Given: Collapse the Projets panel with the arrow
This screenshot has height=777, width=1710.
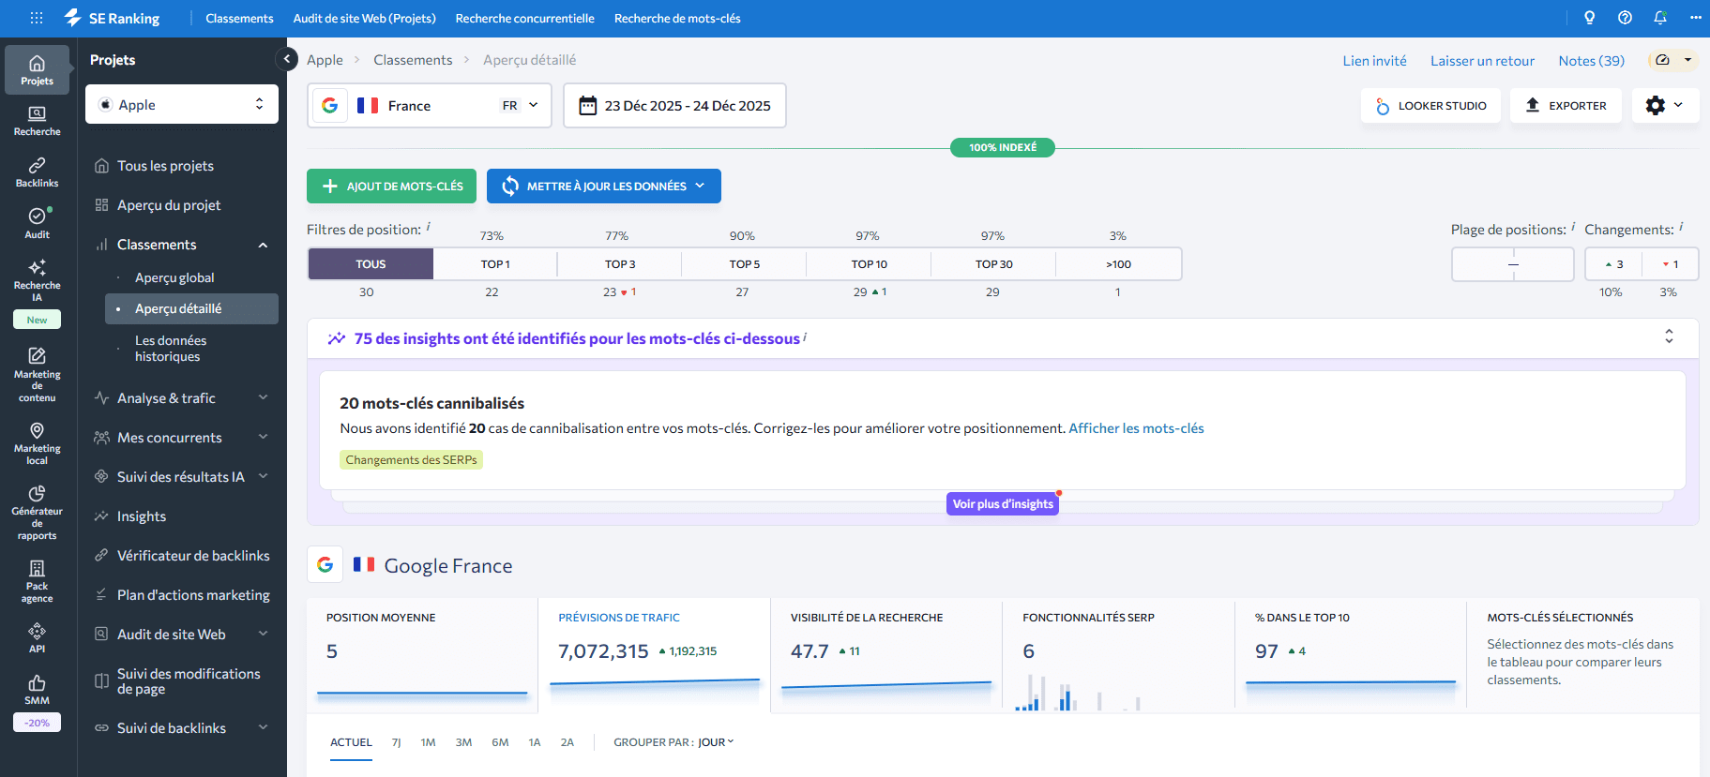Looking at the screenshot, I should pyautogui.click(x=286, y=59).
